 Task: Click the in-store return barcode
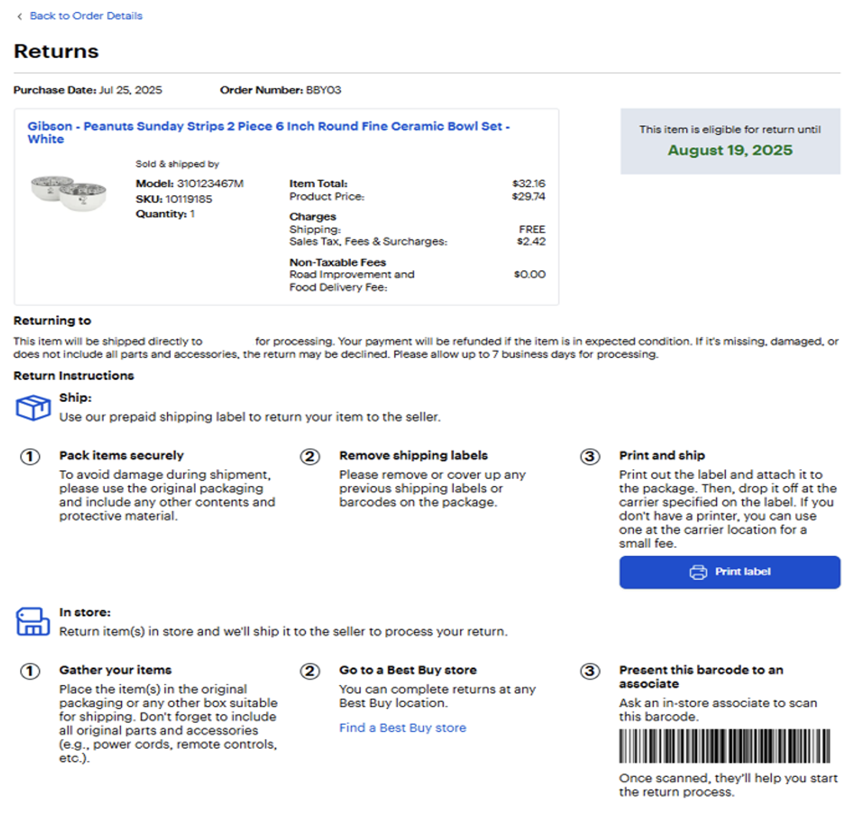click(x=724, y=746)
